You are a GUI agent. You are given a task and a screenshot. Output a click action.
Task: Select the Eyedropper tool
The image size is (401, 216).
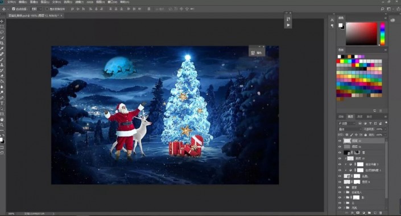2,49
